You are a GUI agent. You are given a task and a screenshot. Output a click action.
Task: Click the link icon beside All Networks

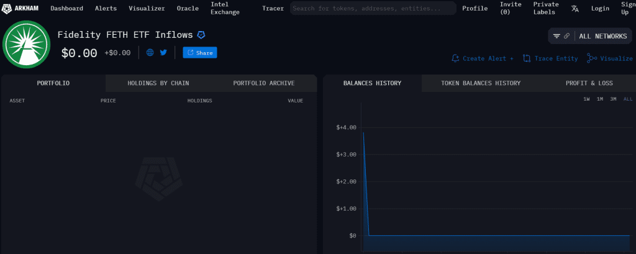pyautogui.click(x=566, y=36)
